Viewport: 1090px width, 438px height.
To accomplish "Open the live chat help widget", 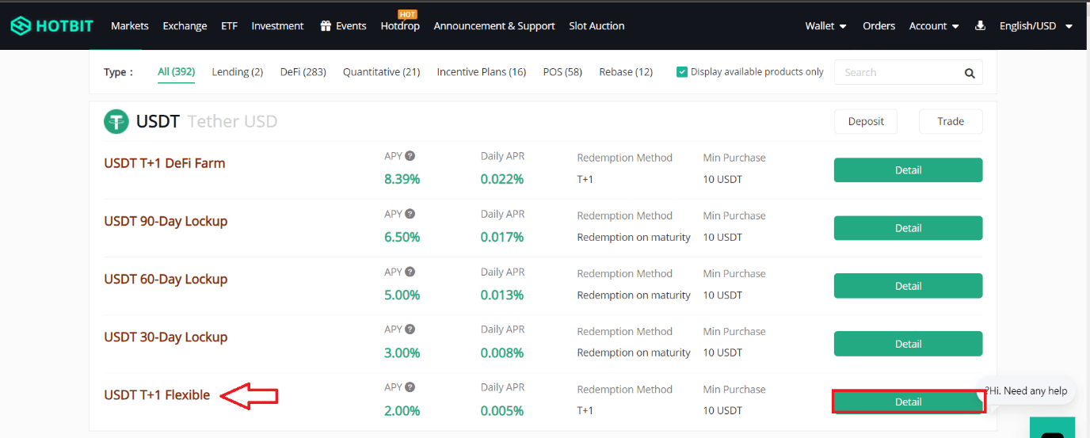I will pyautogui.click(x=1053, y=428).
